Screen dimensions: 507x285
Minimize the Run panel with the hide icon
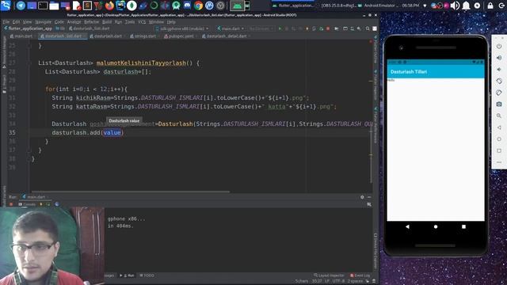(x=369, y=197)
